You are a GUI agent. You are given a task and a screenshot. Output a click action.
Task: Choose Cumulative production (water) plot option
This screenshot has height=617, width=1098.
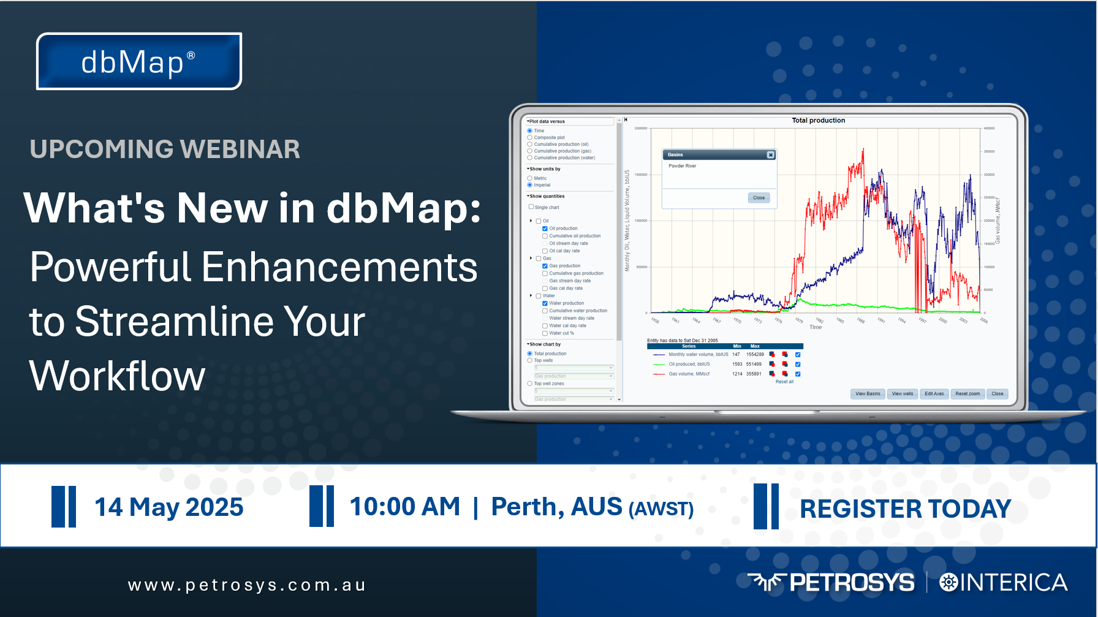coord(530,157)
